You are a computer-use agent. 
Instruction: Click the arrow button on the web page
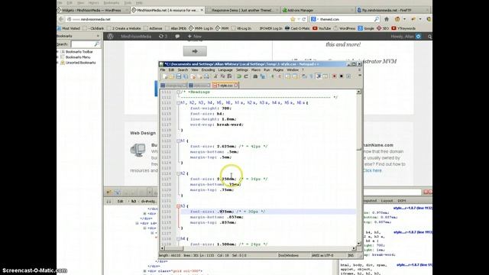point(195,51)
